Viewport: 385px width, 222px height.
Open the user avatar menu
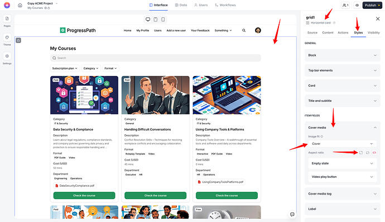[x=258, y=30]
